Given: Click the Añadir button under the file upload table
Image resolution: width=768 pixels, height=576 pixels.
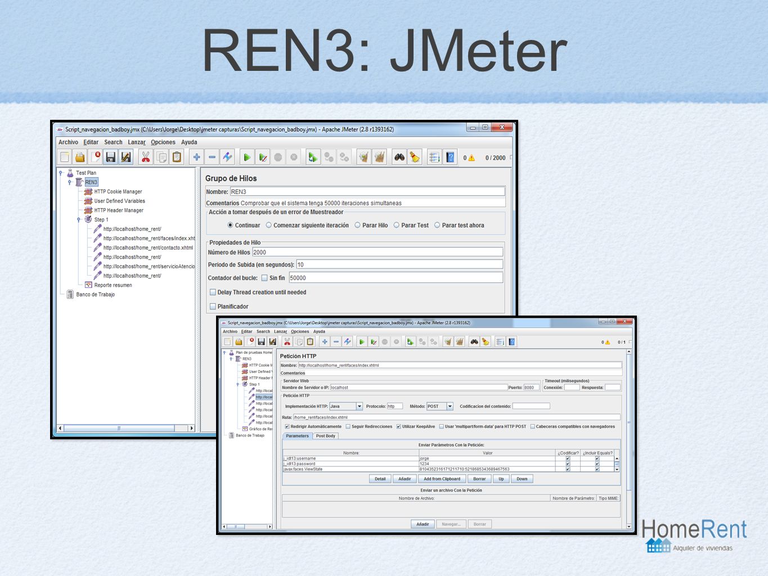Looking at the screenshot, I should 423,524.
